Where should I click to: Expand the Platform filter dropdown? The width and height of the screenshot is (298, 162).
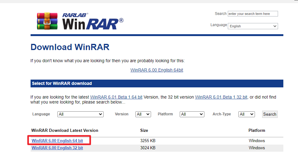tap(192, 114)
